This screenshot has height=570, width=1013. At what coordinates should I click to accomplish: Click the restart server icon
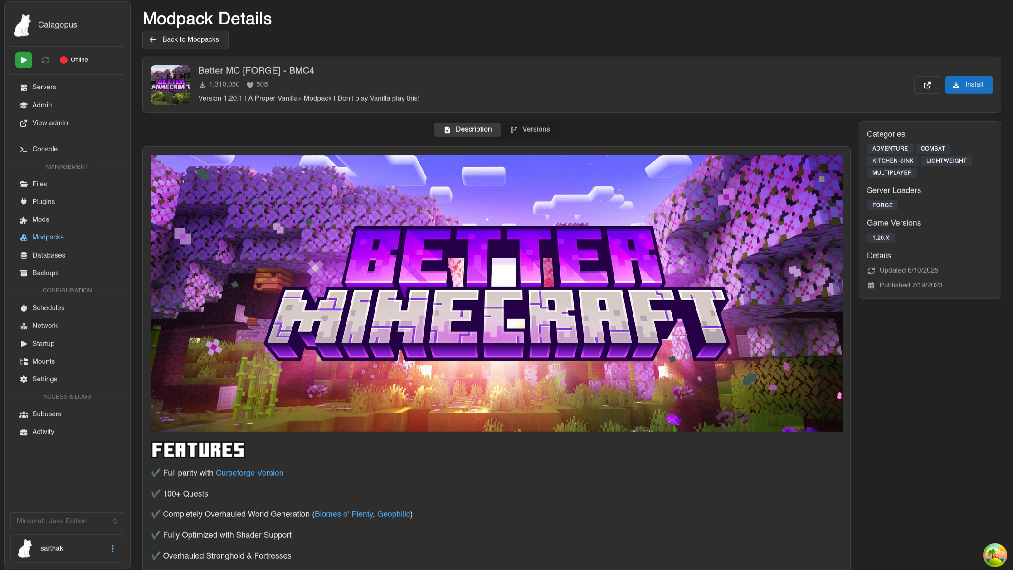pyautogui.click(x=45, y=60)
